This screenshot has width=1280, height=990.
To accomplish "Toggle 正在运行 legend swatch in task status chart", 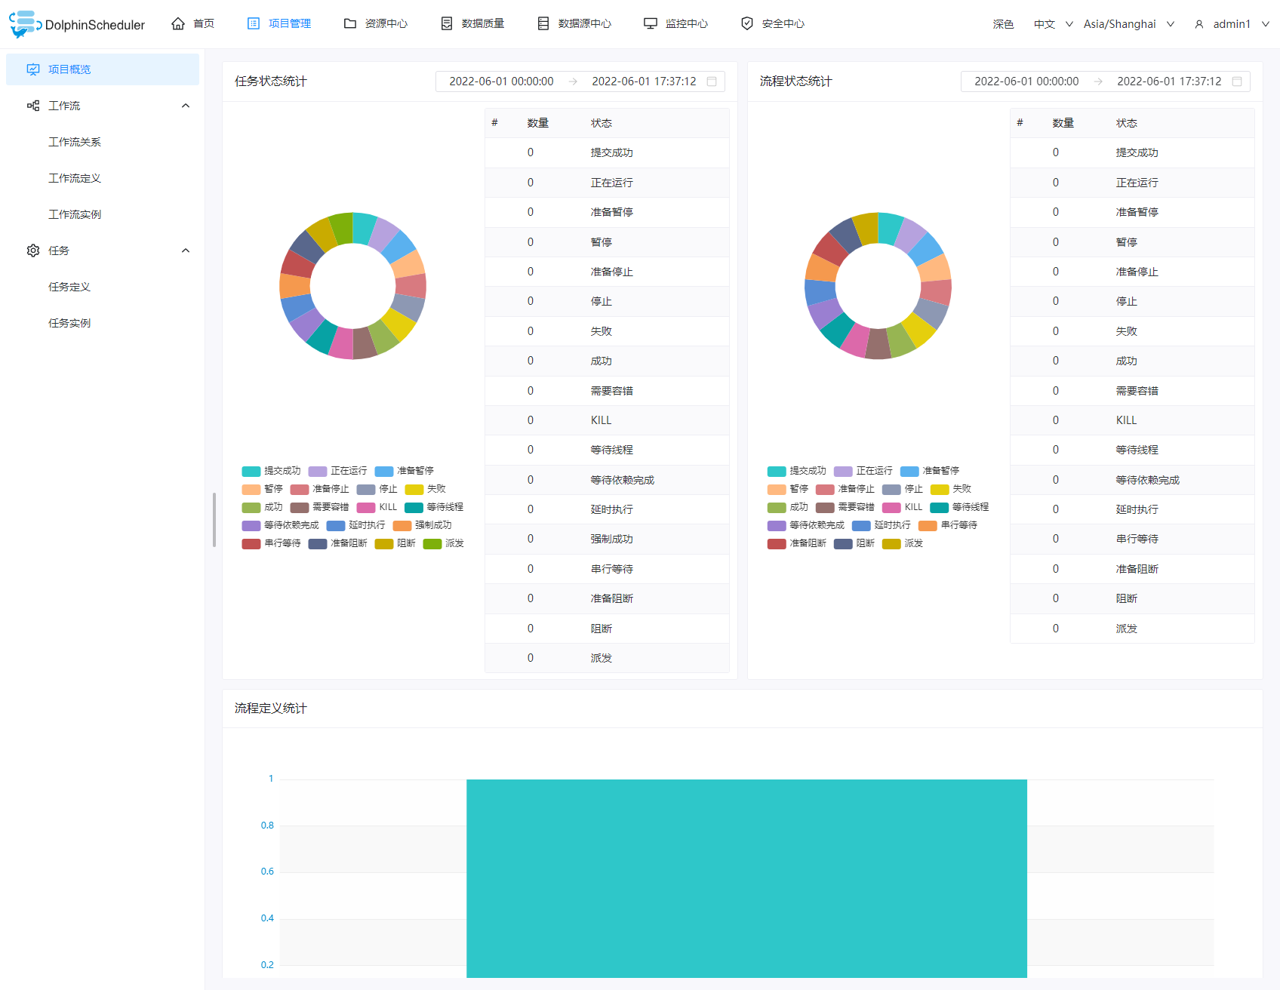I will point(318,471).
